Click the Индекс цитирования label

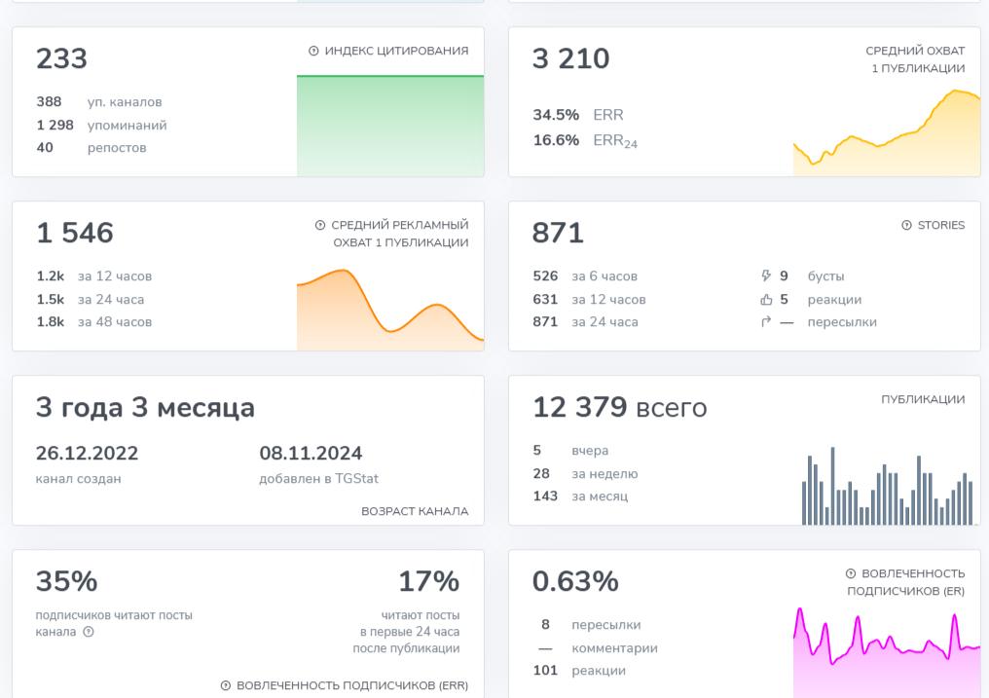[x=397, y=51]
